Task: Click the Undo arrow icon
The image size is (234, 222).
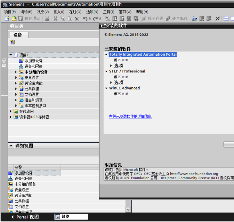Action: click(85, 18)
